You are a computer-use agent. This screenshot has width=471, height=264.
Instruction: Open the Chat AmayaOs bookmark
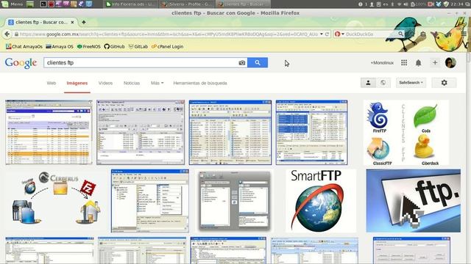point(24,46)
